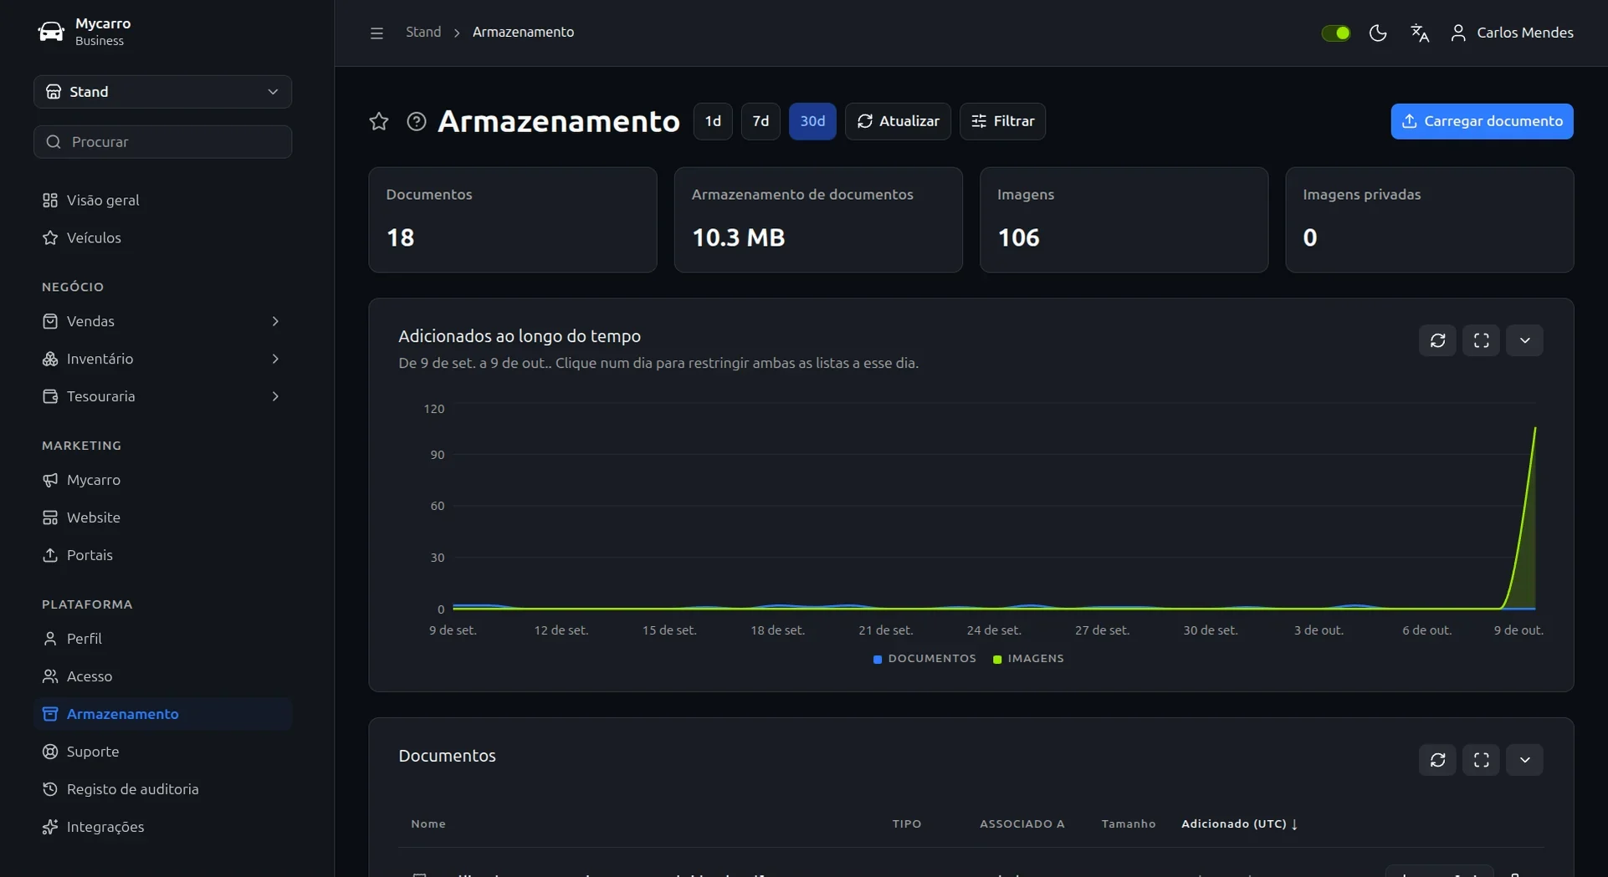Go to Integrações

162,827
